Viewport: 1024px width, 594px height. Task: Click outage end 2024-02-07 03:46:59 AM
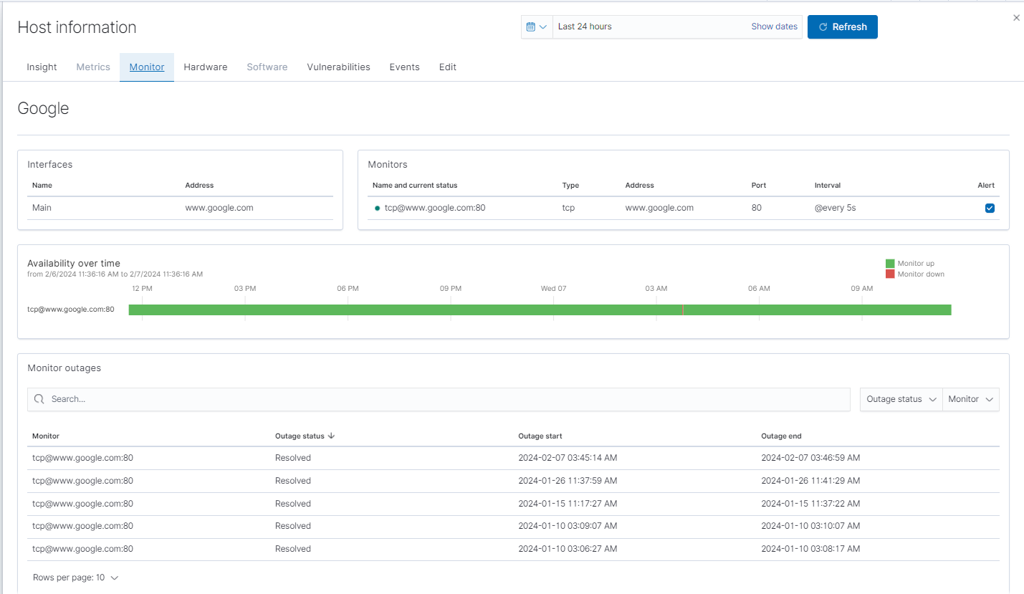coord(810,458)
